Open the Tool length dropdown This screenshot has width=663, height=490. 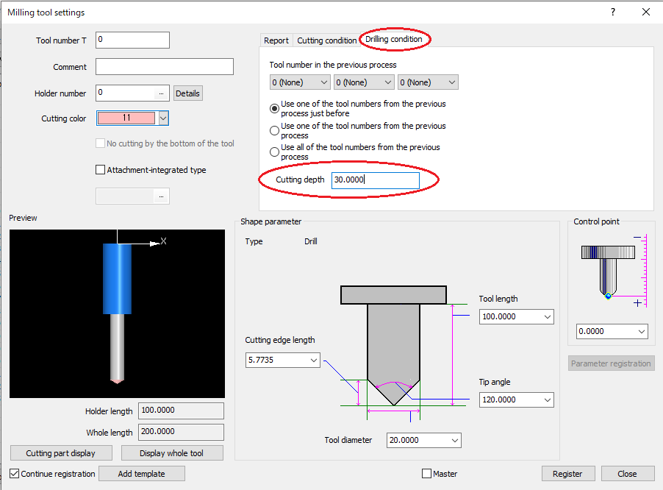pos(545,316)
